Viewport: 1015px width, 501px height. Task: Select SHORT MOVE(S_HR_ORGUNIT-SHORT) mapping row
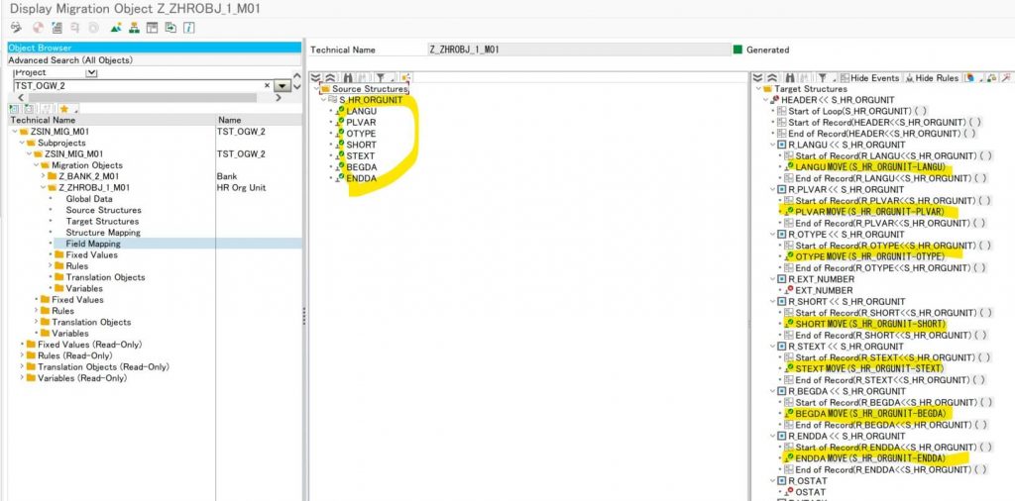pos(870,324)
